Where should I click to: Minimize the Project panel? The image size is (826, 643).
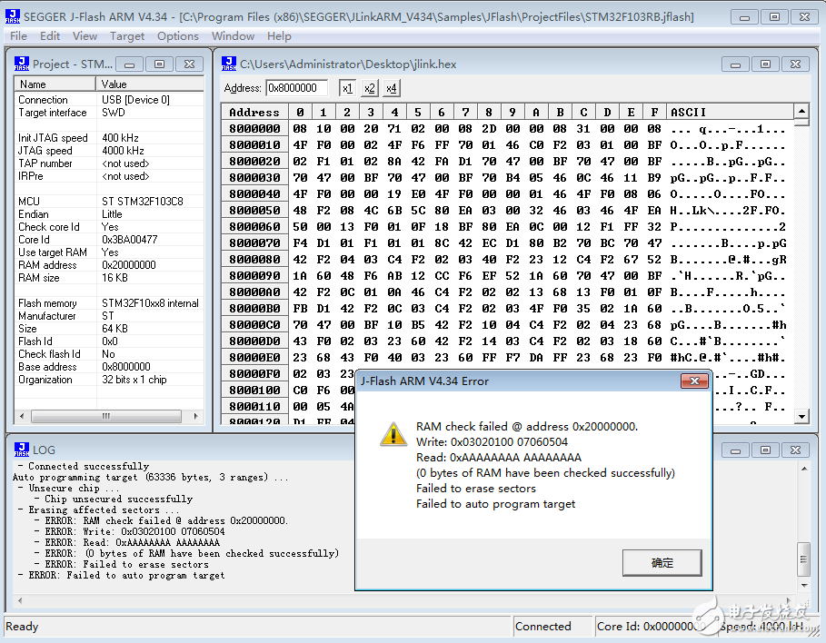click(130, 64)
